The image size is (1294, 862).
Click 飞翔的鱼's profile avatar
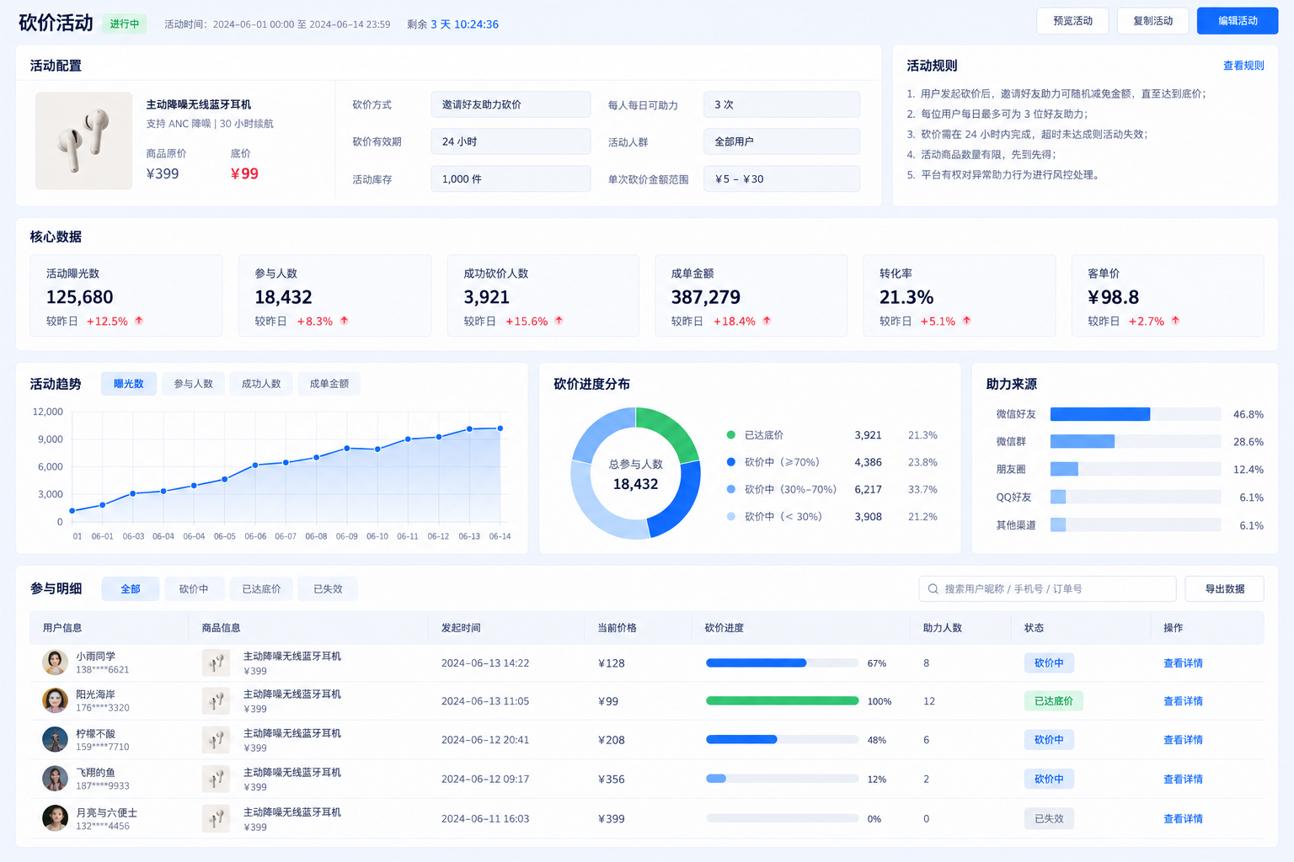click(x=56, y=779)
